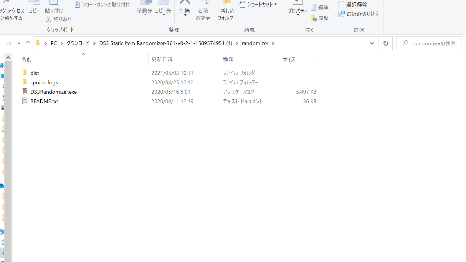Viewport: 466px width, 262px height.
Task: Click type テキスト ドキュメント cell
Action: [x=243, y=101]
